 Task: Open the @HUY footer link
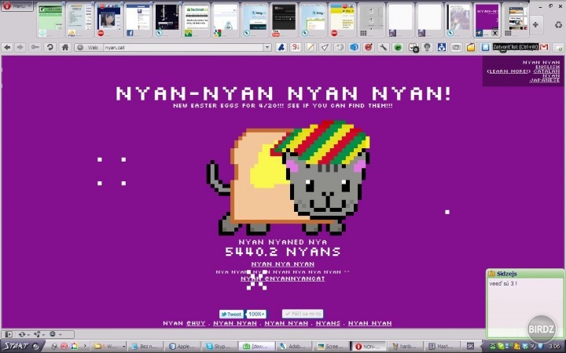tap(196, 323)
